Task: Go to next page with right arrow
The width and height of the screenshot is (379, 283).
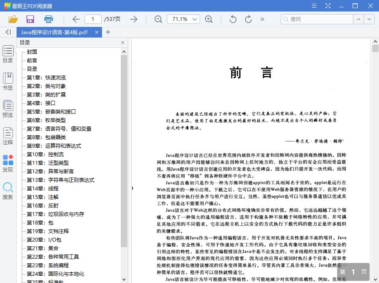Action: 134,19
